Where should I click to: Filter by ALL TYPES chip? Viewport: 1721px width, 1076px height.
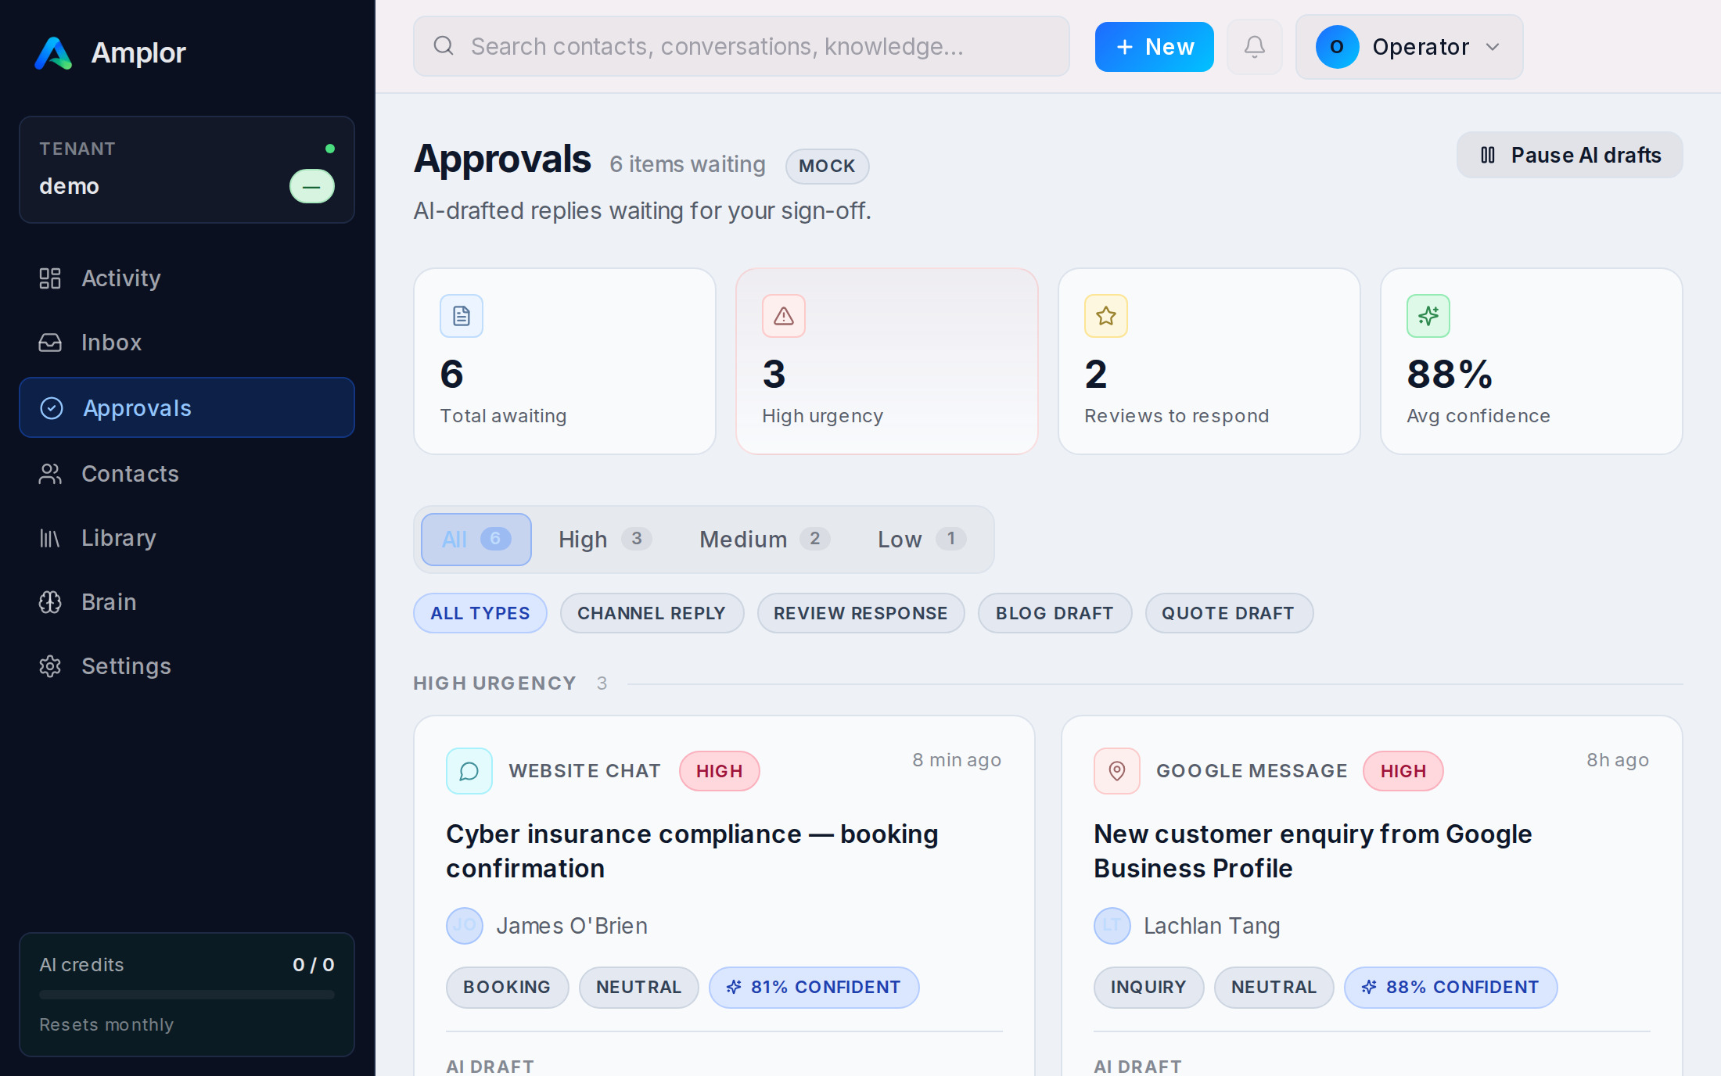480,613
